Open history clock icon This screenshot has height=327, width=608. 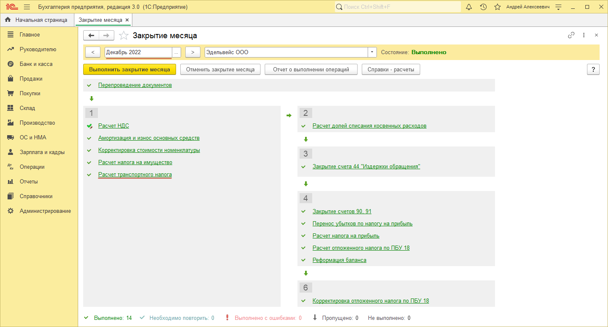click(x=484, y=7)
